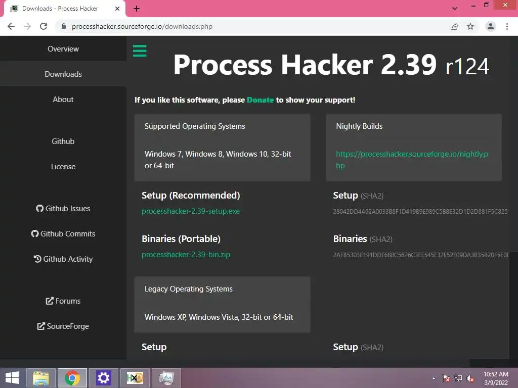Click the taskbar clock 10:52 AM
Image resolution: width=518 pixels, height=388 pixels.
coord(496,378)
